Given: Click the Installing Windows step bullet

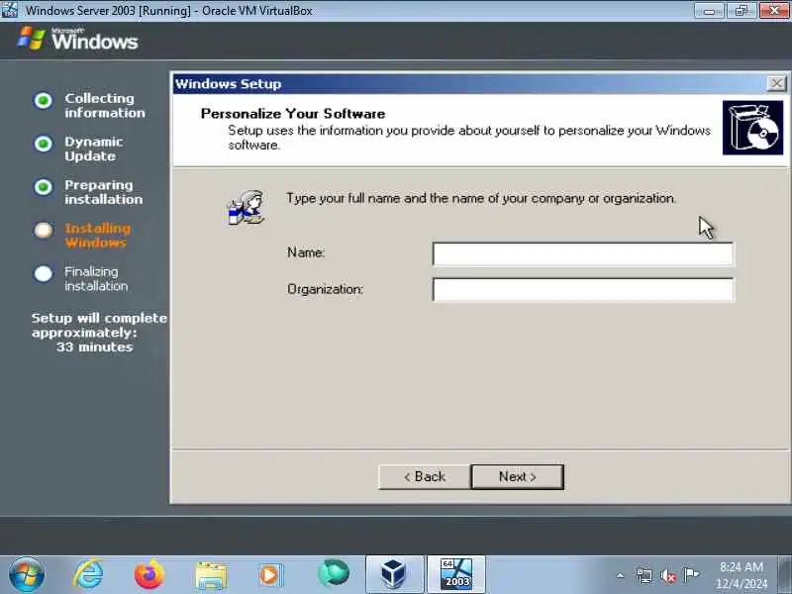Looking at the screenshot, I should (x=44, y=231).
